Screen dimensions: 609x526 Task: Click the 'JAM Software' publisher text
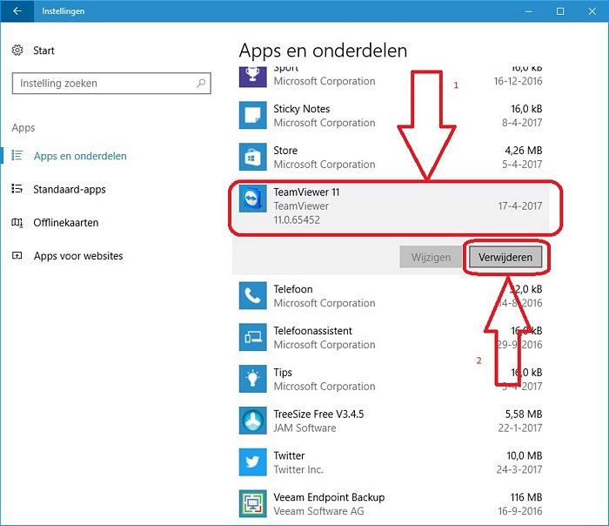(x=304, y=428)
